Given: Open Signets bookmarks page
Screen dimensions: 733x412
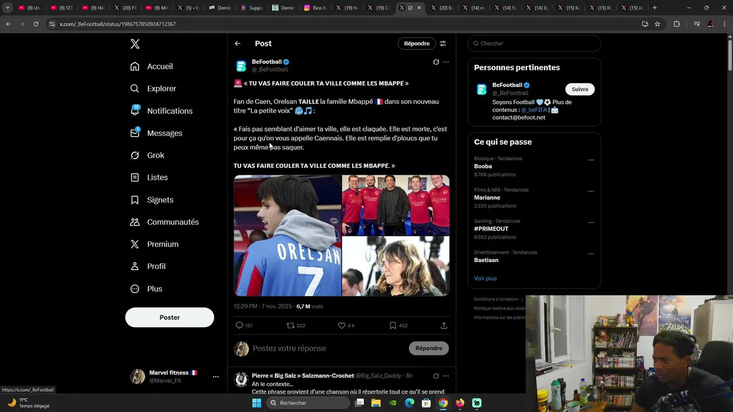Looking at the screenshot, I should (x=152, y=200).
